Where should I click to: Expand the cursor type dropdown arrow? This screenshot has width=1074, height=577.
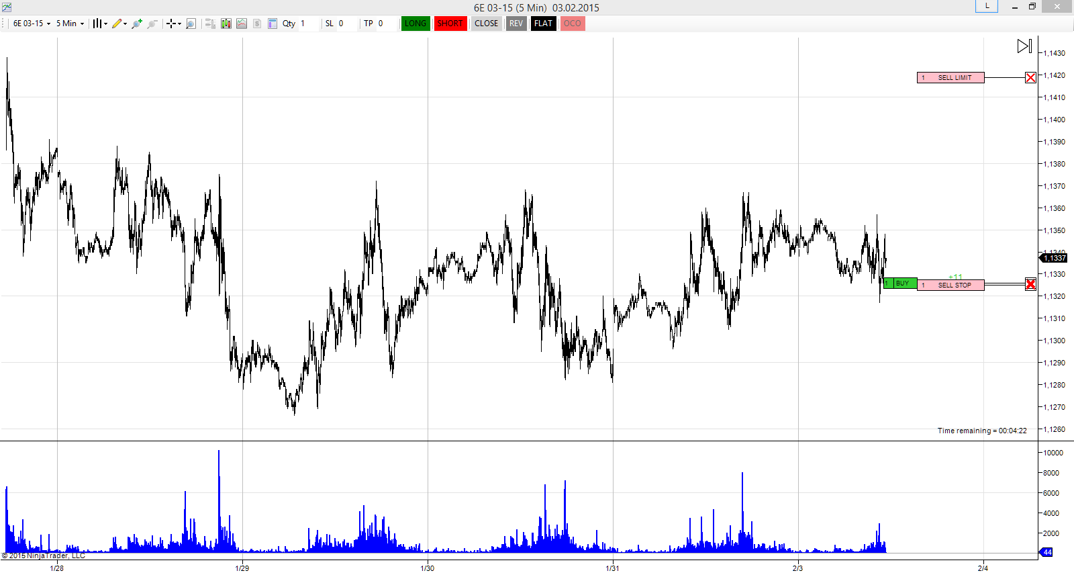[x=179, y=24]
